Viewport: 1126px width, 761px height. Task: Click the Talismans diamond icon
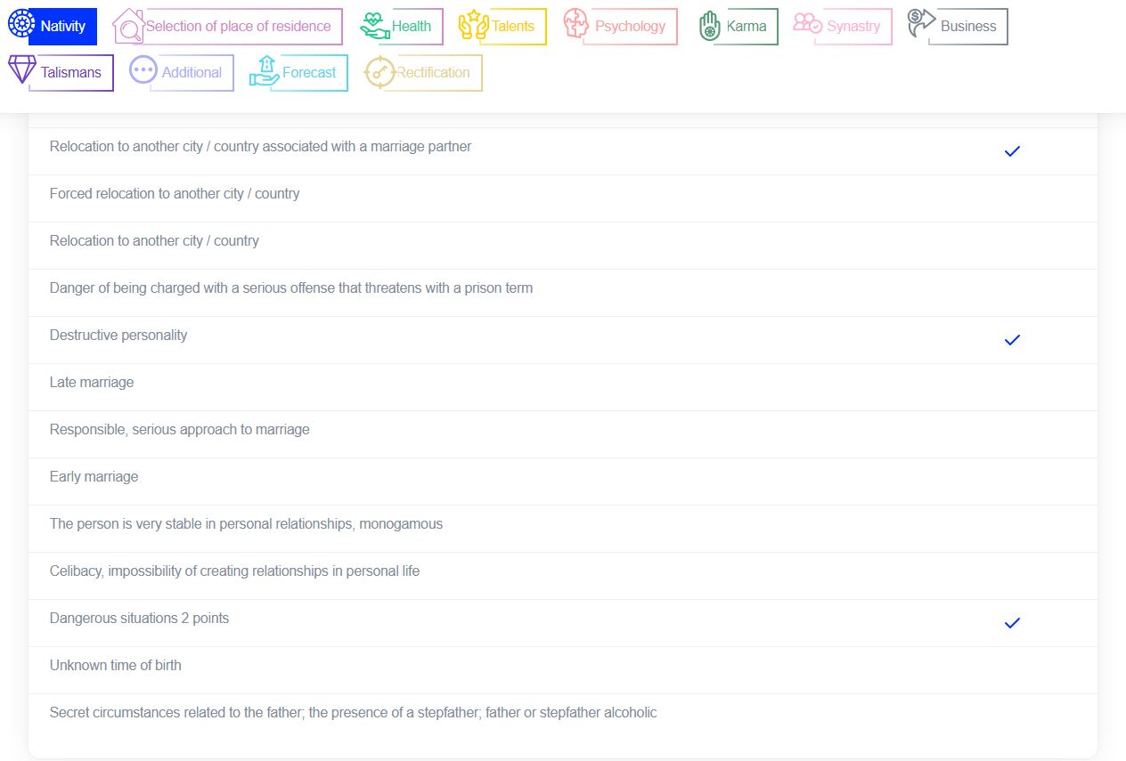pyautogui.click(x=22, y=69)
